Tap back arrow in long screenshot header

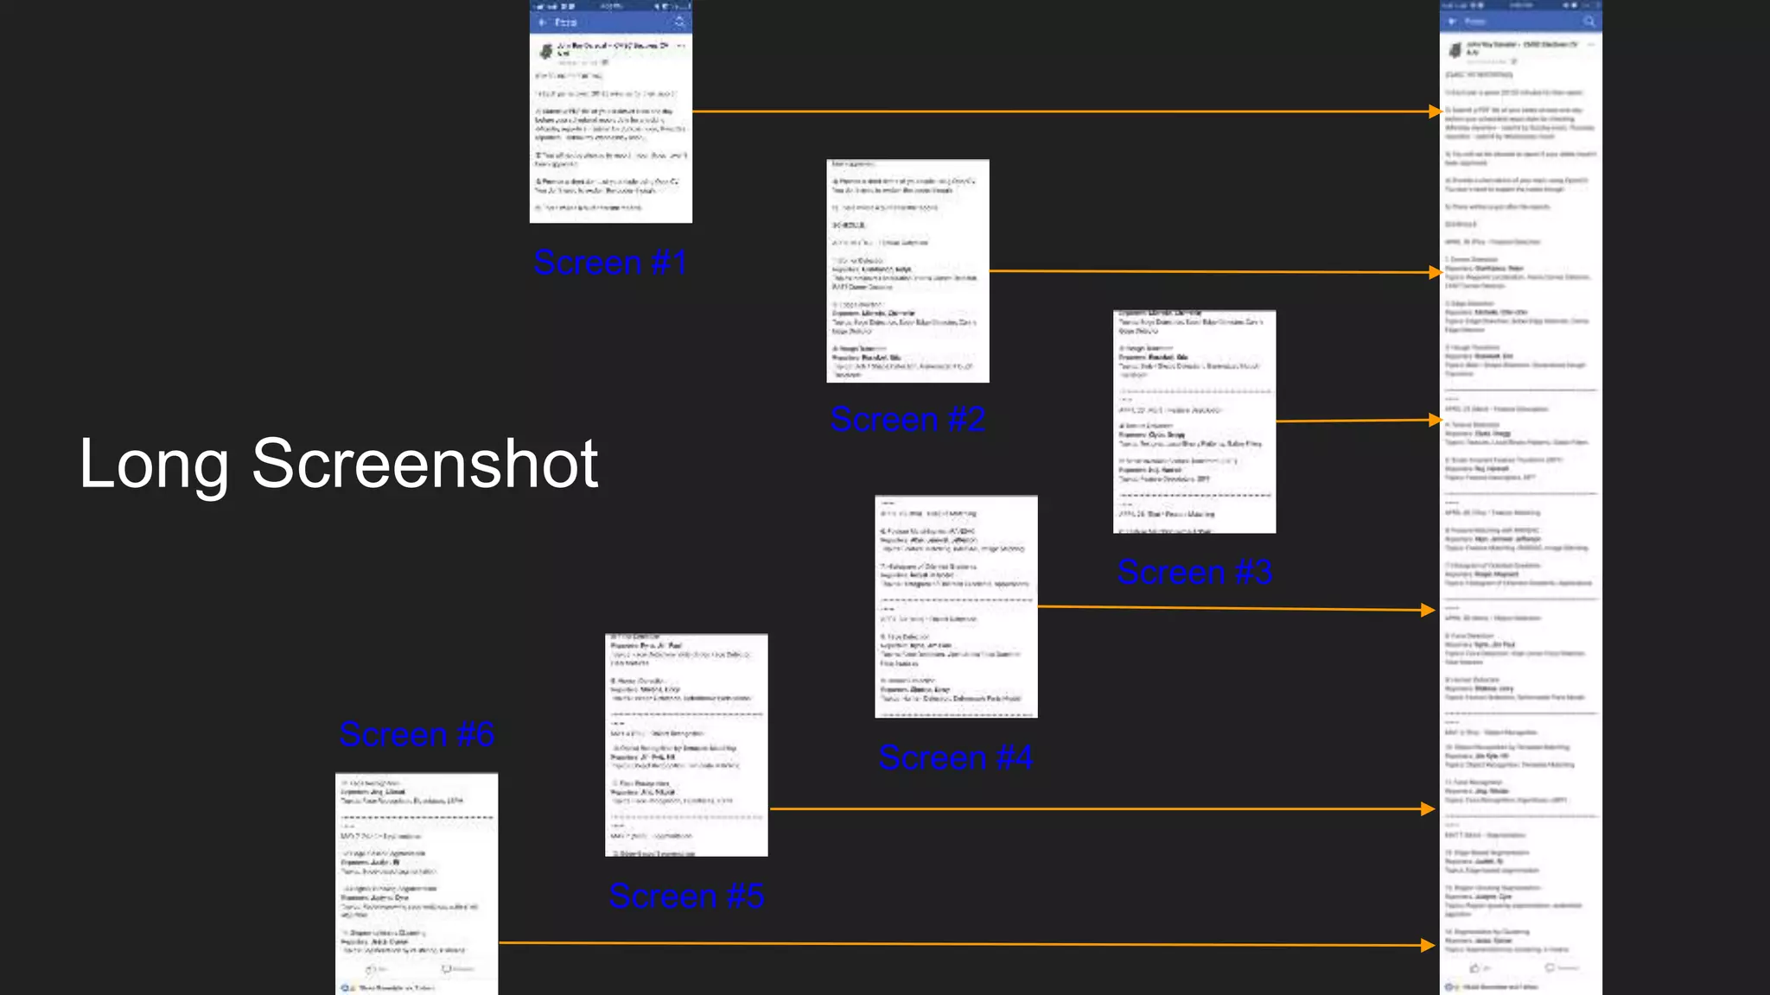coord(1452,22)
